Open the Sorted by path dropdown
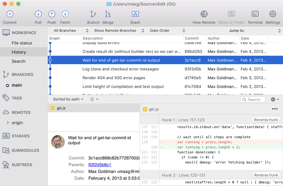 (x=68, y=100)
